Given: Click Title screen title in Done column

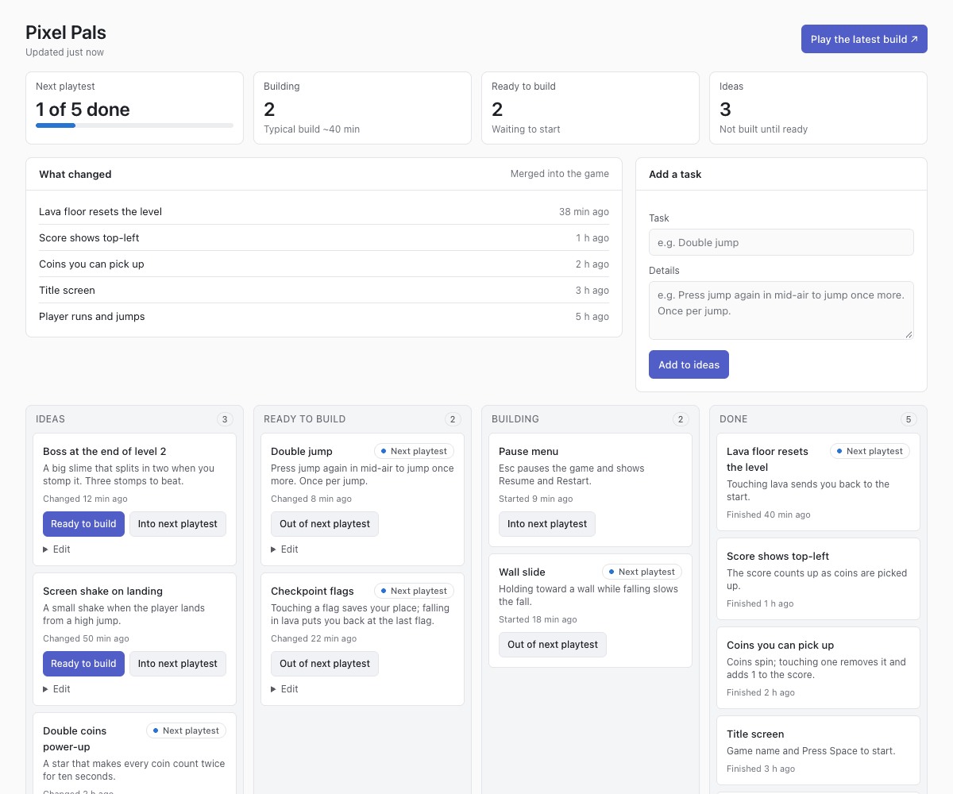Looking at the screenshot, I should click(x=755, y=734).
